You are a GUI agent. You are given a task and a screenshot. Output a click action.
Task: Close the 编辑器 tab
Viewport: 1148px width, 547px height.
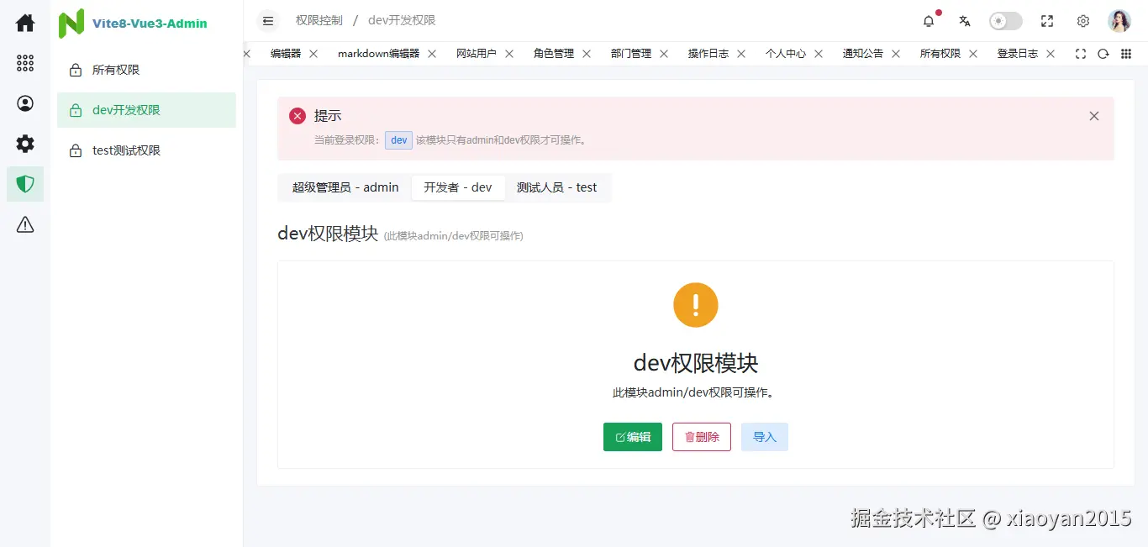(313, 54)
